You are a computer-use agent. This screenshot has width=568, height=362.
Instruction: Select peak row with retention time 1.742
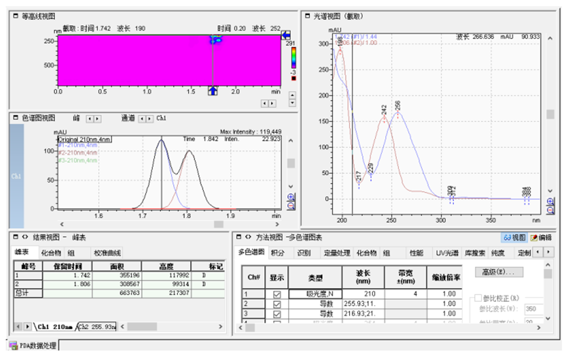119,275
